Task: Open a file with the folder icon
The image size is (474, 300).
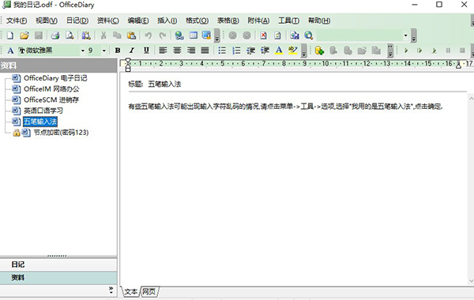Action: pyautogui.click(x=24, y=36)
